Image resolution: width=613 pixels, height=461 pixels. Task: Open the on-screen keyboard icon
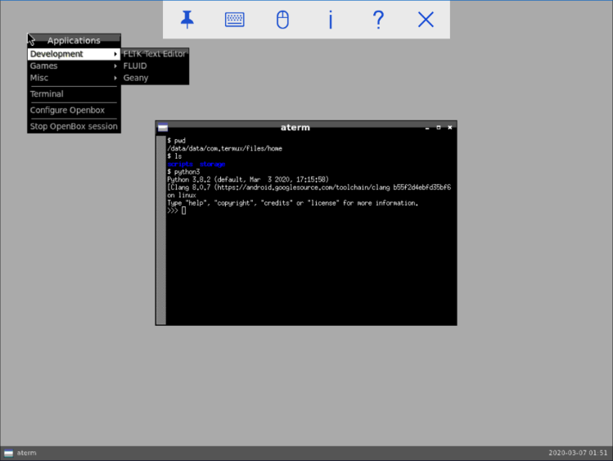pos(235,20)
